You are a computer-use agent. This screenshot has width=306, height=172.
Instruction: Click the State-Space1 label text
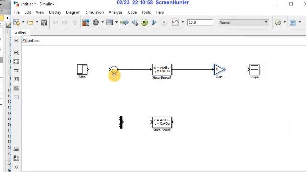coord(162,77)
